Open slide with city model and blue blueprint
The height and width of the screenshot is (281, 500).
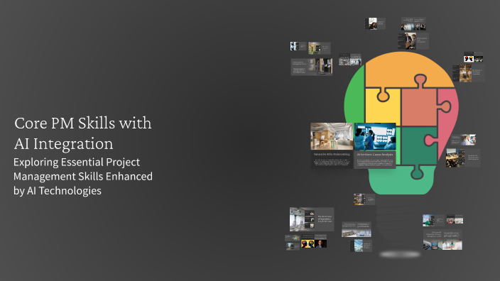coord(357,229)
